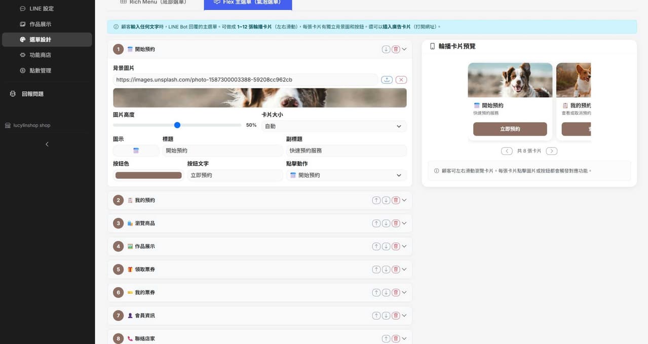The width and height of the screenshot is (648, 344).
Task: Switch to the Flex 主選單 tab
Action: click(x=248, y=3)
